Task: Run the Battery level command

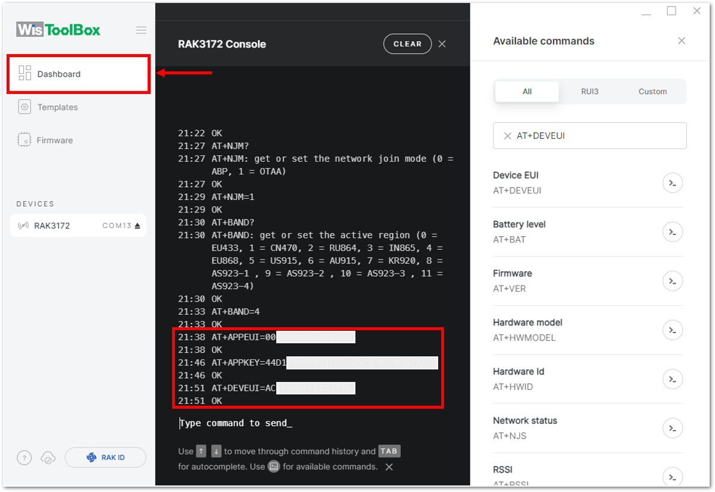Action: click(672, 231)
